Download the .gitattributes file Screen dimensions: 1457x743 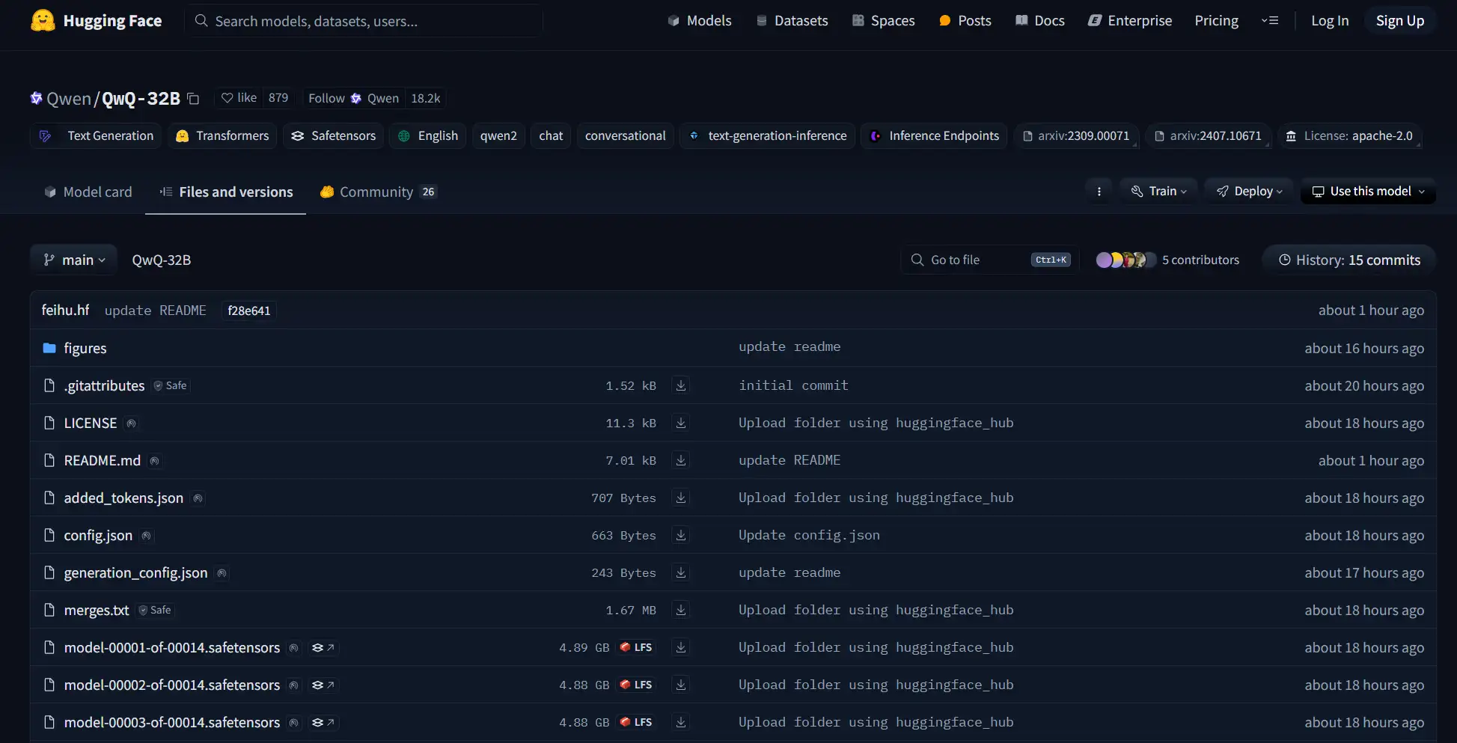(x=681, y=385)
